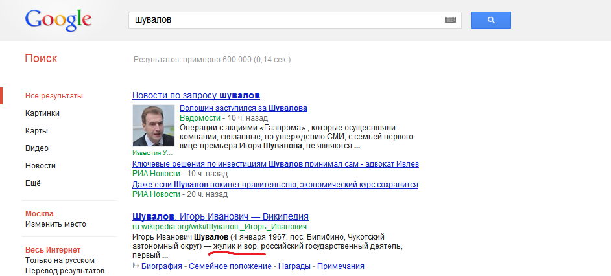The image size is (611, 276).
Task: Focus the search field containing шувалов
Action: coord(295,20)
